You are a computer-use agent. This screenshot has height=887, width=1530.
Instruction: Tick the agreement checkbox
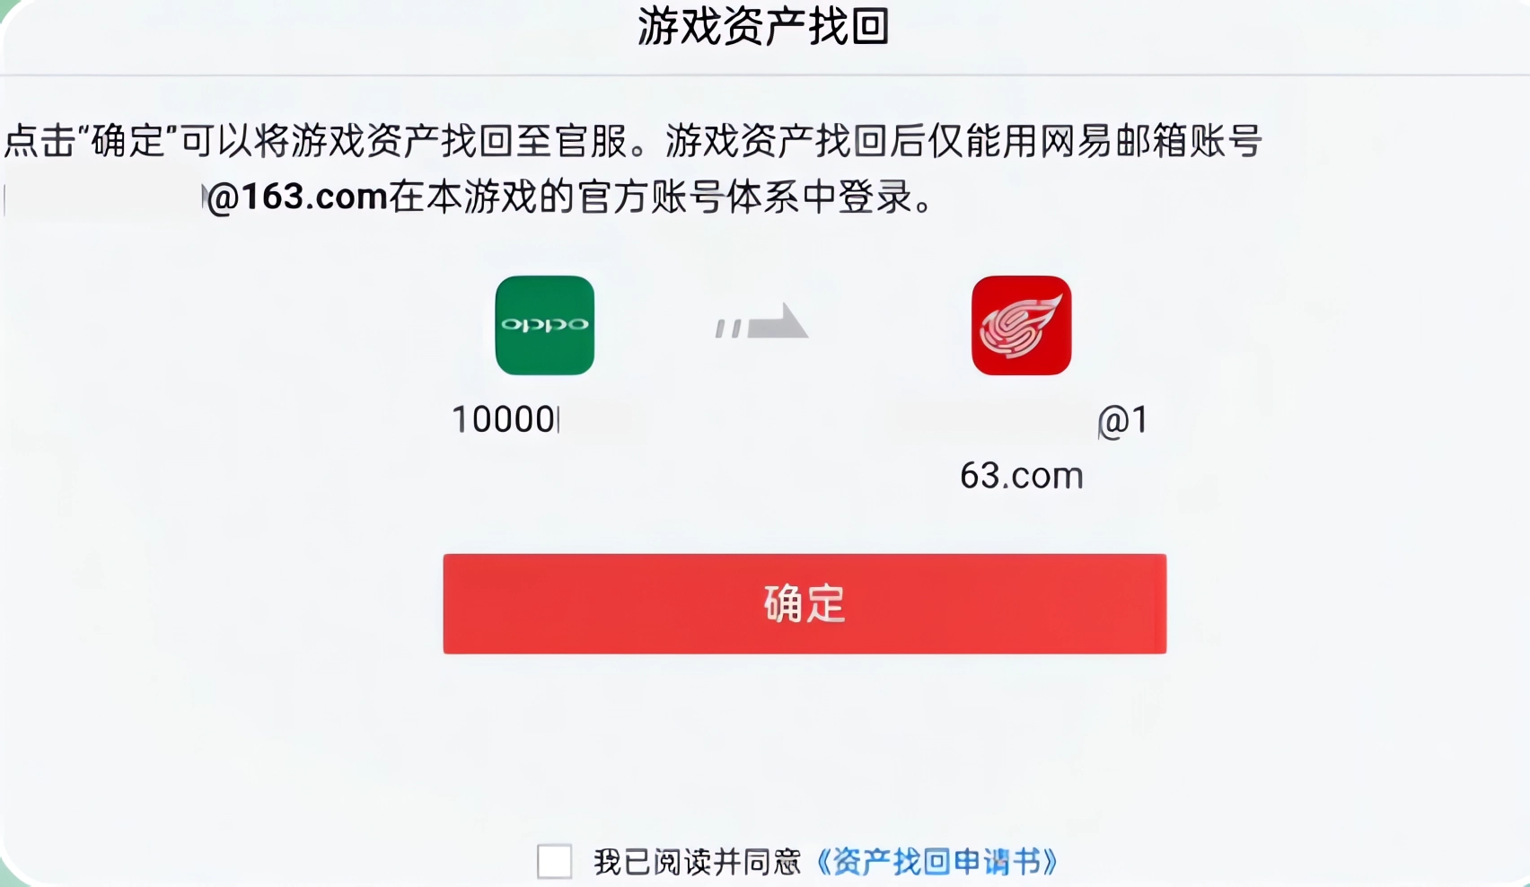[x=554, y=862]
